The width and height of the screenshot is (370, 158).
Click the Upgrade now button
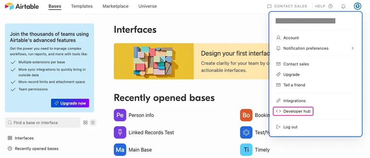70,103
